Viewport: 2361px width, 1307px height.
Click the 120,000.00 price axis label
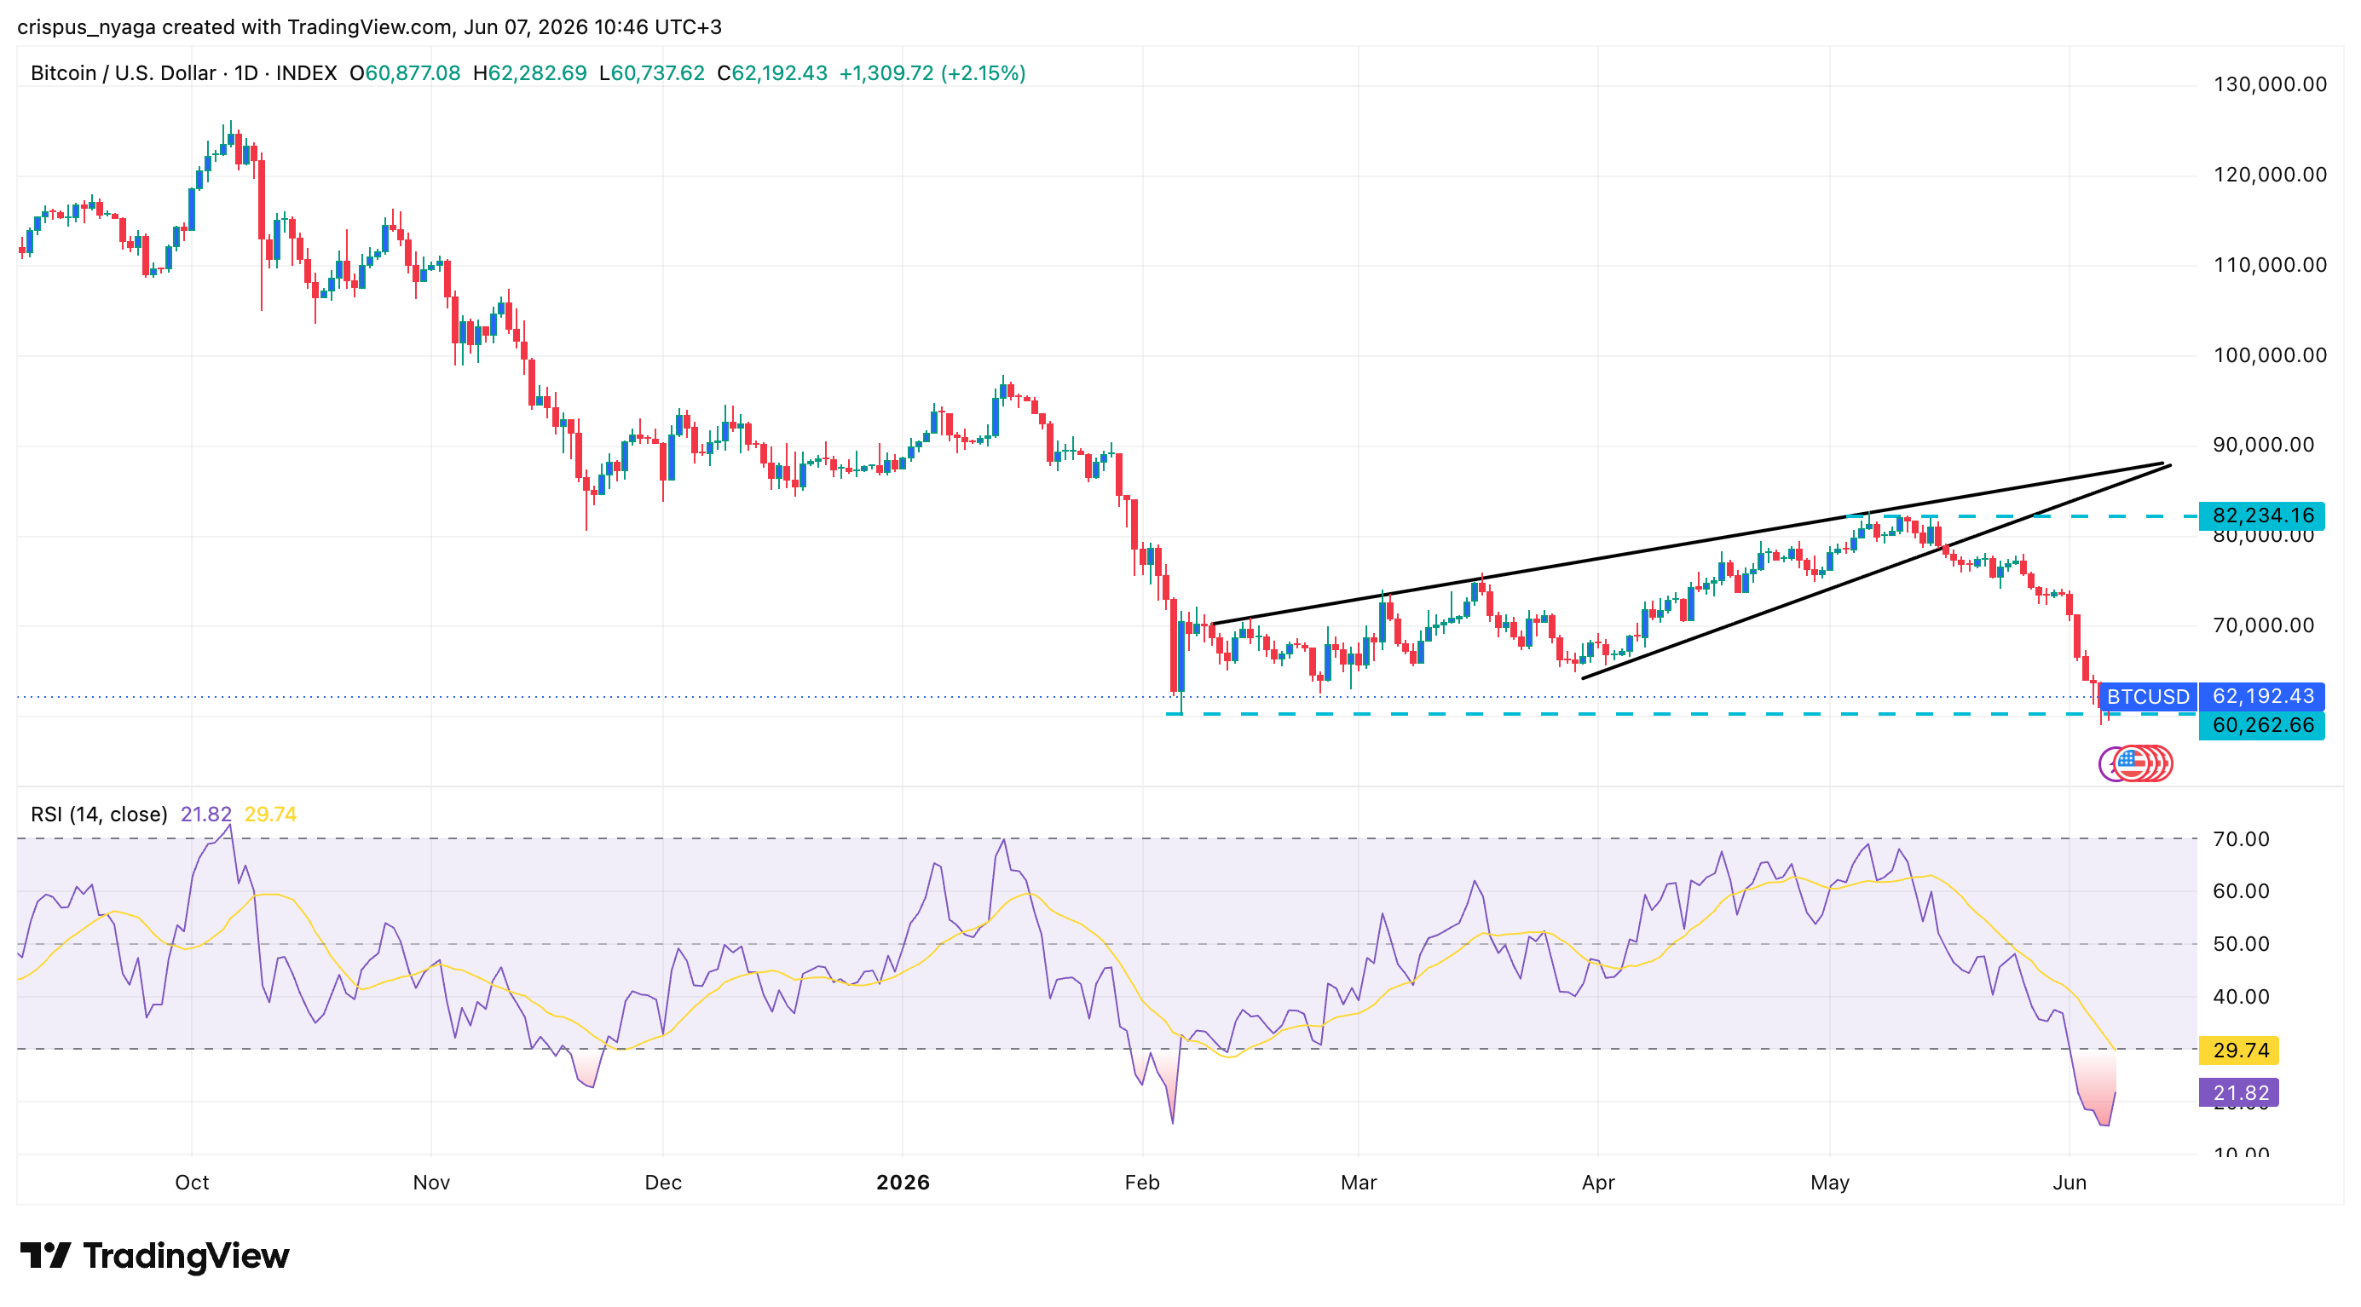(2269, 175)
